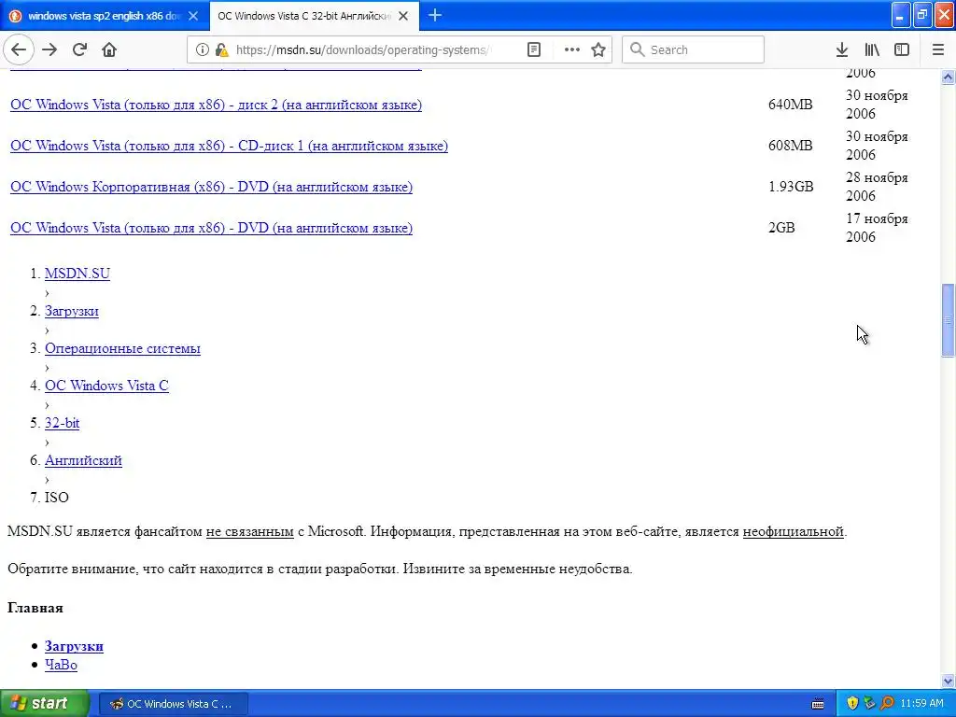Open the Firefox home page
This screenshot has height=717, width=956.
109,49
